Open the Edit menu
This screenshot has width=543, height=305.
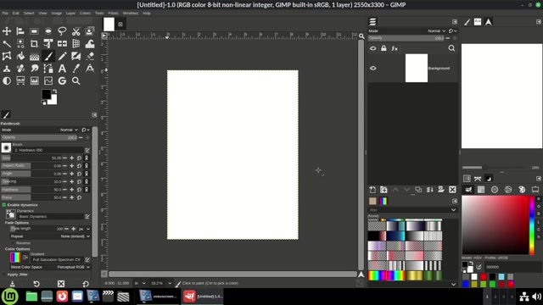coord(16,14)
